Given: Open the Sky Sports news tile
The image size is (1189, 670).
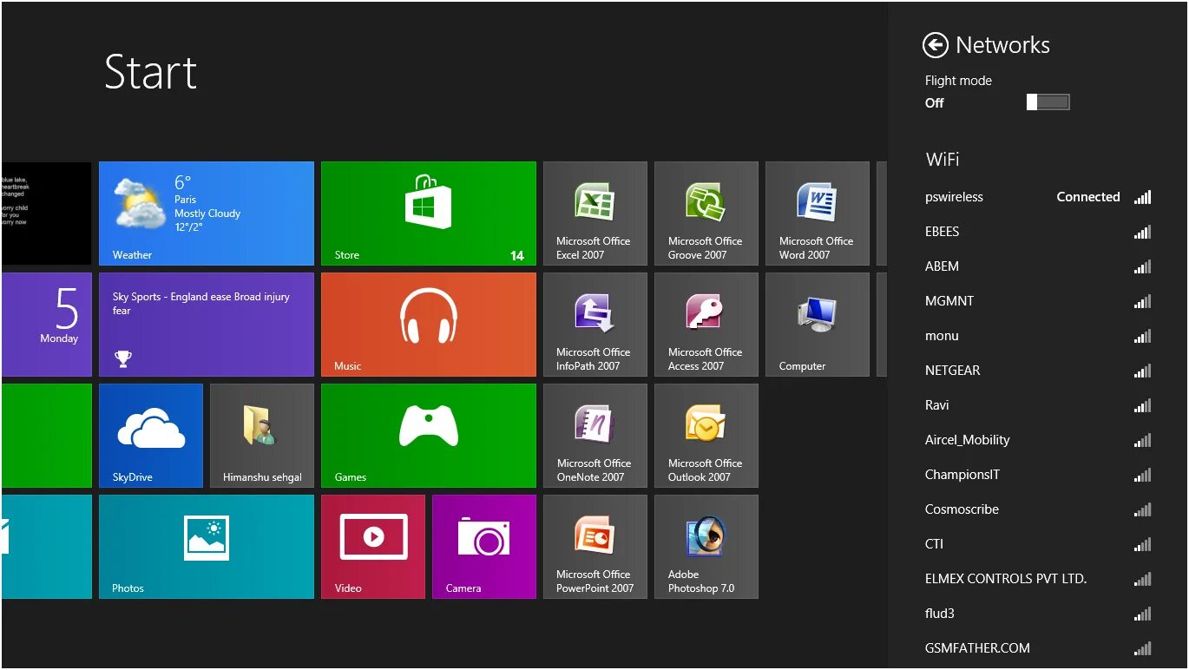Looking at the screenshot, I should 207,325.
